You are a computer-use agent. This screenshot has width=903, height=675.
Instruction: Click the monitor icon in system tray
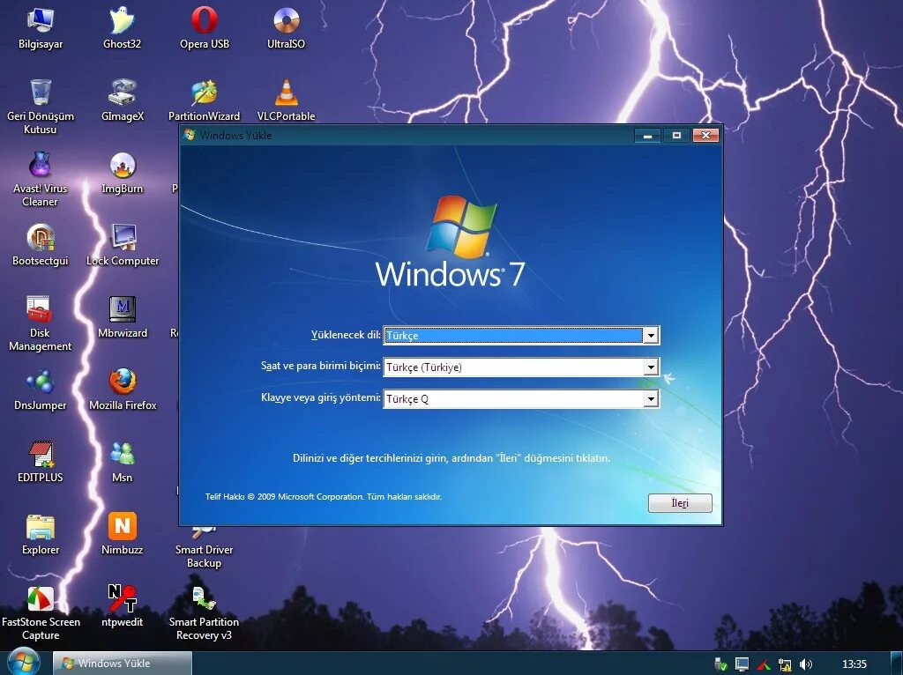[742, 664]
